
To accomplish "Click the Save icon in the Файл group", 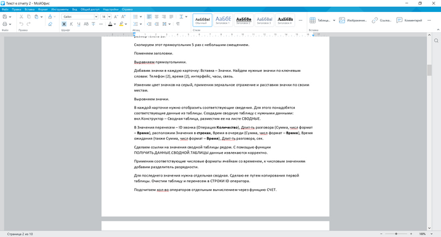I will pos(5,17).
